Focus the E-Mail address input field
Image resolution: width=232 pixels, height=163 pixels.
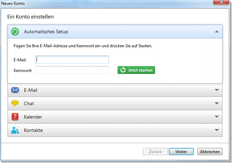(72, 60)
